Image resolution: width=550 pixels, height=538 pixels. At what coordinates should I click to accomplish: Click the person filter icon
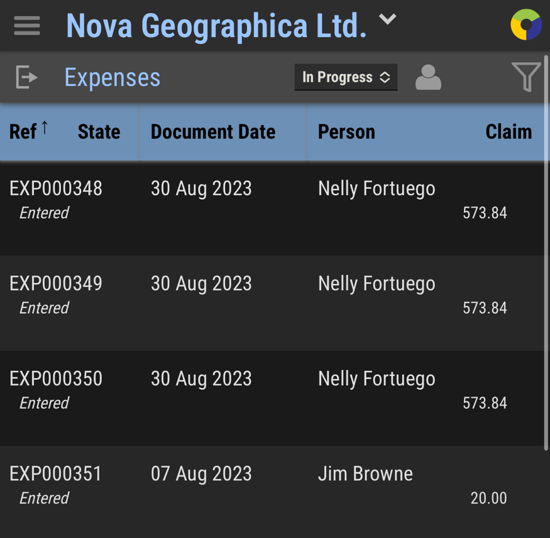[428, 77]
